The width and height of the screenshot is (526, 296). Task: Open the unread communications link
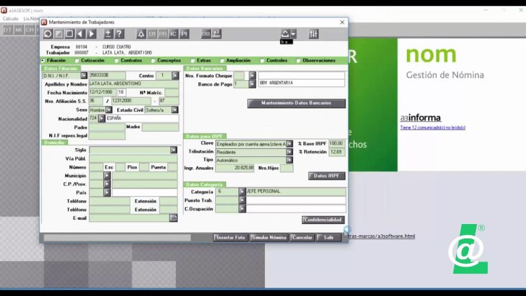[433, 127]
